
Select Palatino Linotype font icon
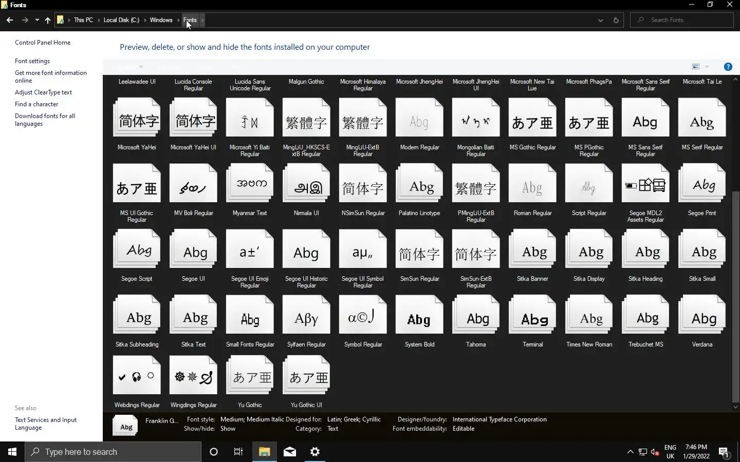[x=419, y=183]
